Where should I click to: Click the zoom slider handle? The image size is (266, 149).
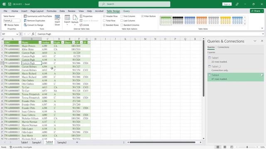coord(247,147)
